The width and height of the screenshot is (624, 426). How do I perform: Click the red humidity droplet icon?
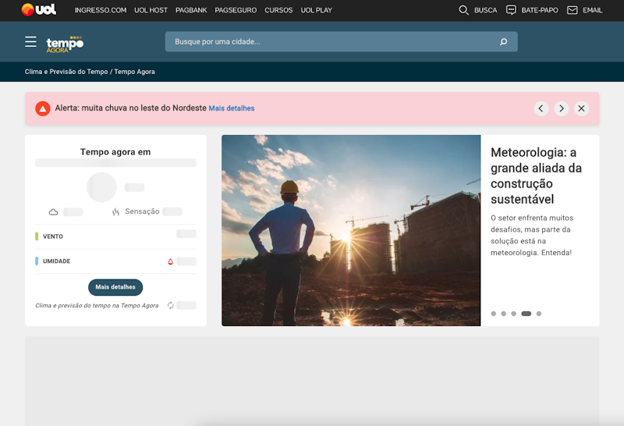pos(170,261)
